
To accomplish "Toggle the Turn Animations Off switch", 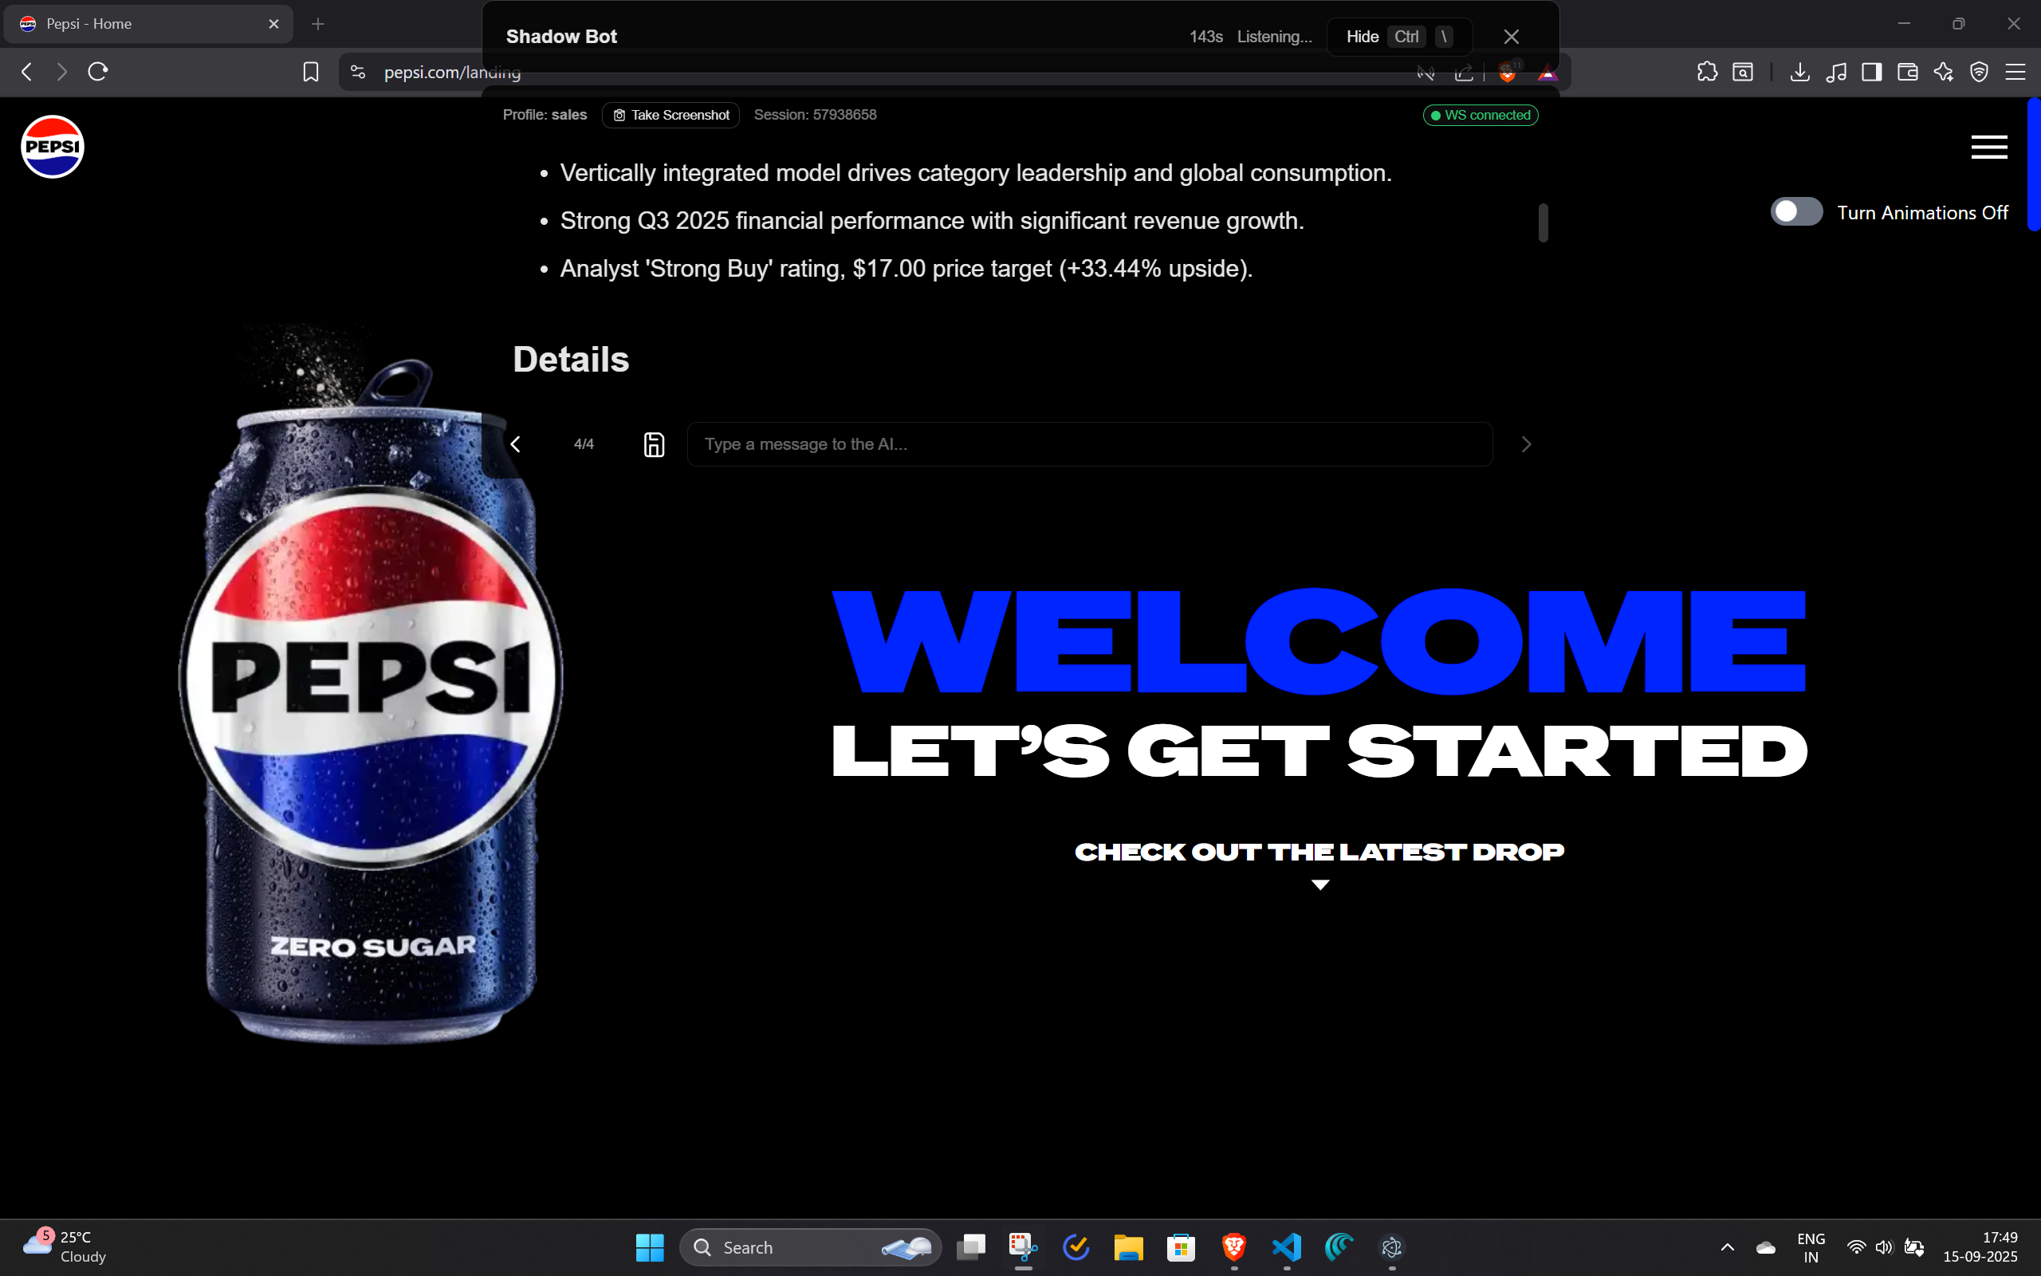I will click(1795, 212).
